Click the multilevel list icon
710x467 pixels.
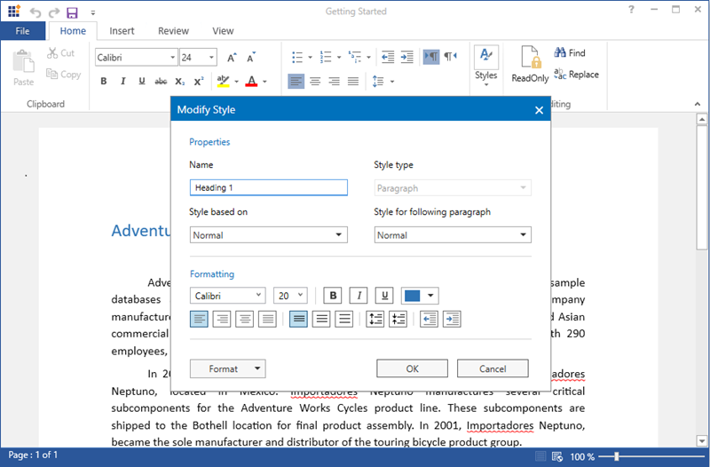pyautogui.click(x=354, y=57)
